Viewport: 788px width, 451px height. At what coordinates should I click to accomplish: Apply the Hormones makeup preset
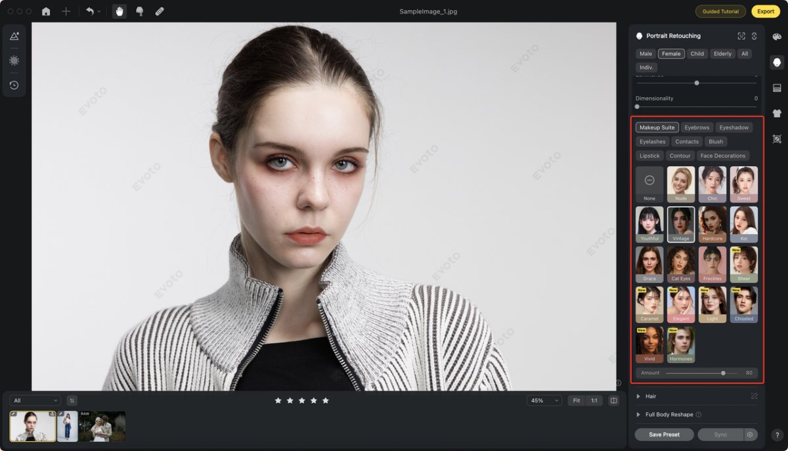pos(681,345)
